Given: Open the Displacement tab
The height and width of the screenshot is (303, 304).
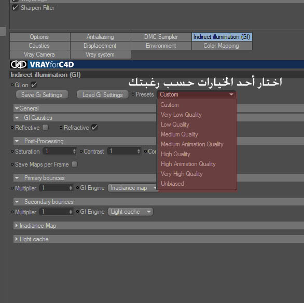Looking at the screenshot, I should [101, 46].
